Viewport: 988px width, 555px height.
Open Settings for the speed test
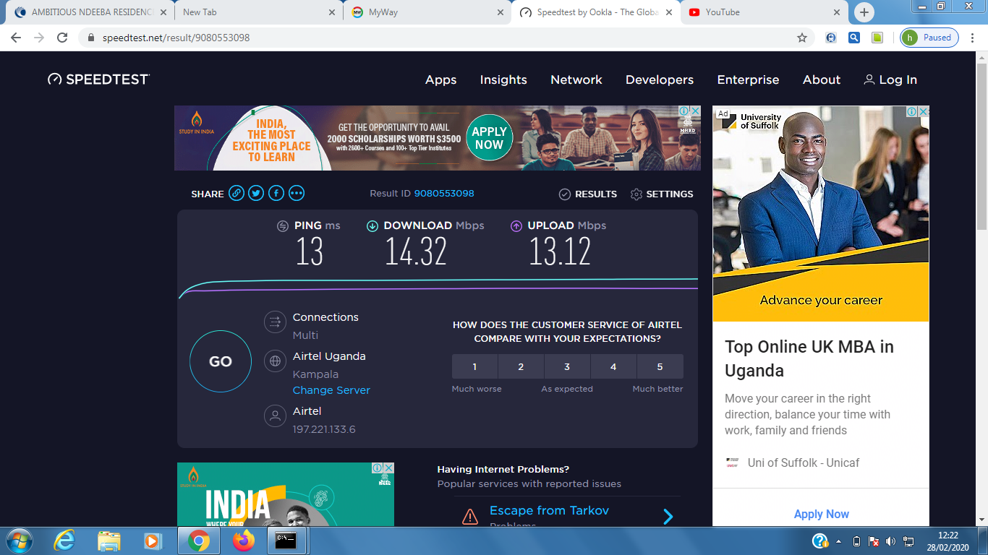tap(661, 194)
